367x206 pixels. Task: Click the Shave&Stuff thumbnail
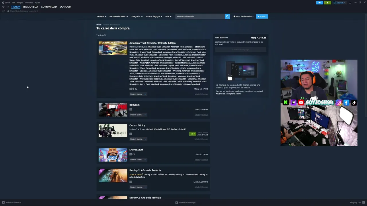tap(113, 155)
